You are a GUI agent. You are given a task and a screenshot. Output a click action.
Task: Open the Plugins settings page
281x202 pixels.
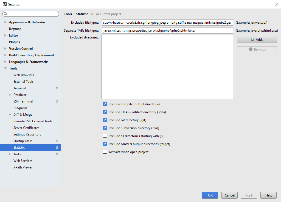(15, 42)
